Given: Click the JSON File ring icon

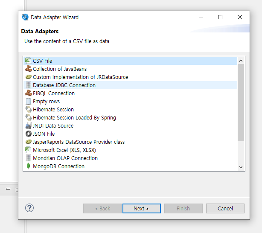Looking at the screenshot, I should (x=29, y=134).
